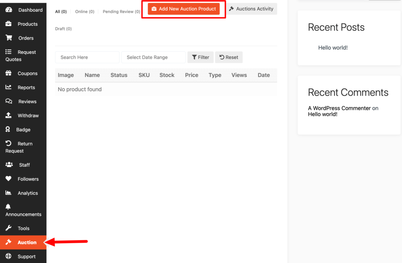Image resolution: width=402 pixels, height=263 pixels.
Task: Open the Support menu item
Action: 23,256
